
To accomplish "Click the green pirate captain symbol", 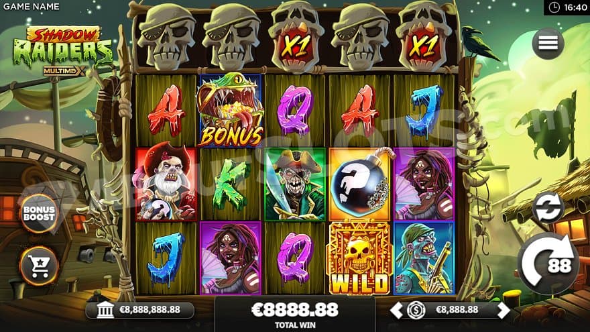I will [295, 184].
